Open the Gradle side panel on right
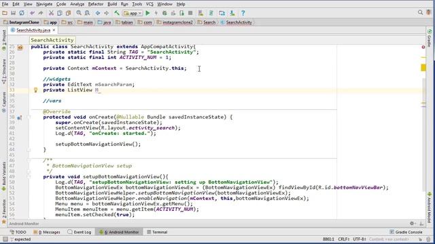 pyautogui.click(x=430, y=38)
